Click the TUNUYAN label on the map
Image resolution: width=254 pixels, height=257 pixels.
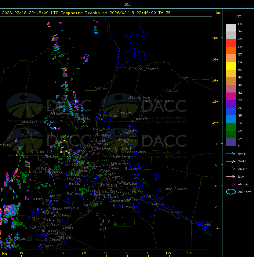65,238
